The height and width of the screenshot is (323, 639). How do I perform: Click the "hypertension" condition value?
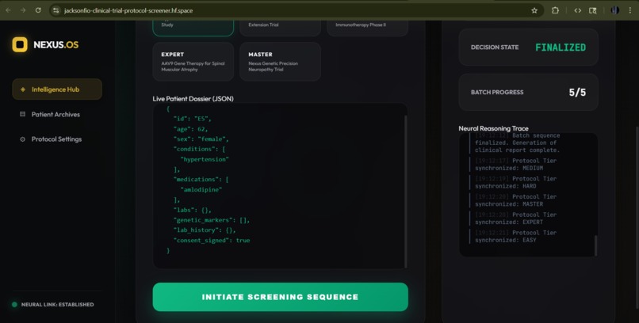coord(205,159)
